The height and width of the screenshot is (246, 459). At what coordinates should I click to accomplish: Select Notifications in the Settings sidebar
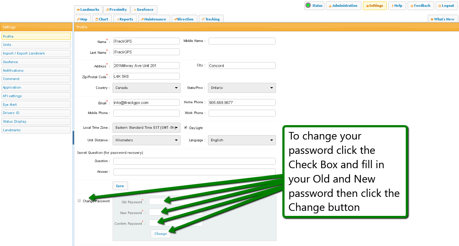(x=36, y=71)
